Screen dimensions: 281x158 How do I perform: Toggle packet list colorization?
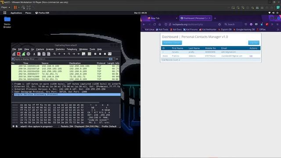89,54
